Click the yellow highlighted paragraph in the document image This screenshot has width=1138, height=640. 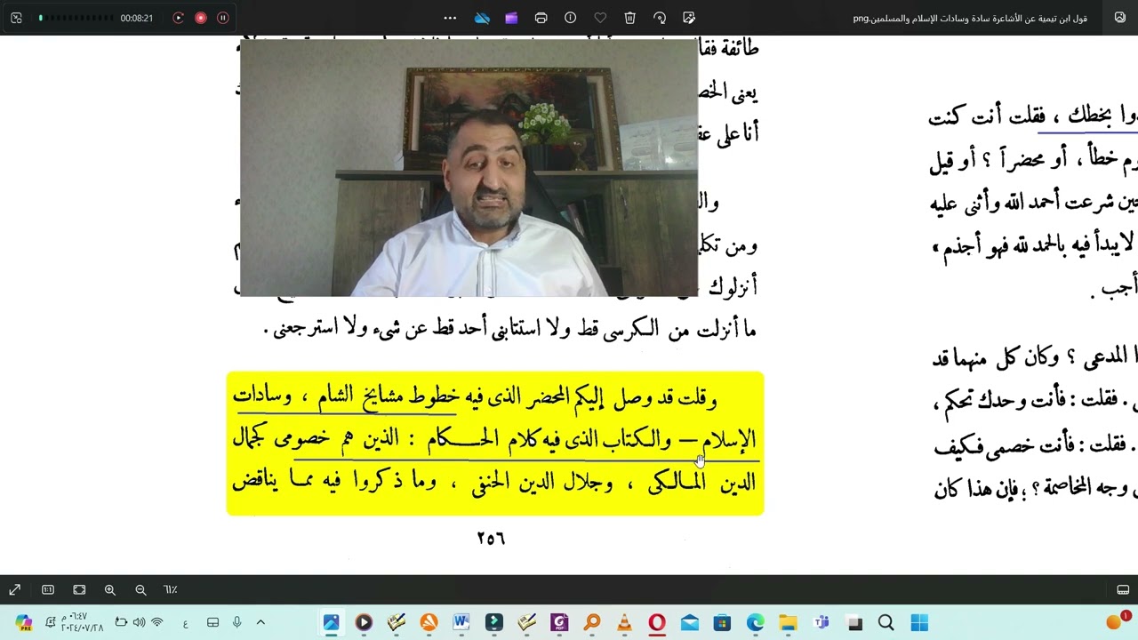click(495, 443)
